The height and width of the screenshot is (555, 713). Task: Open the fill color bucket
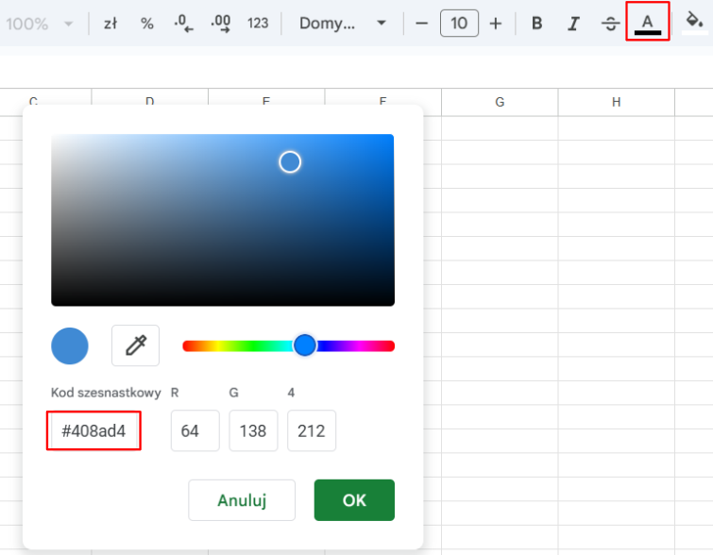[694, 23]
